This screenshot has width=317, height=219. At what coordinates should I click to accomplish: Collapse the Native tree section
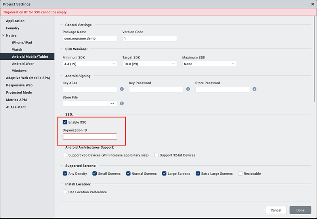3,36
